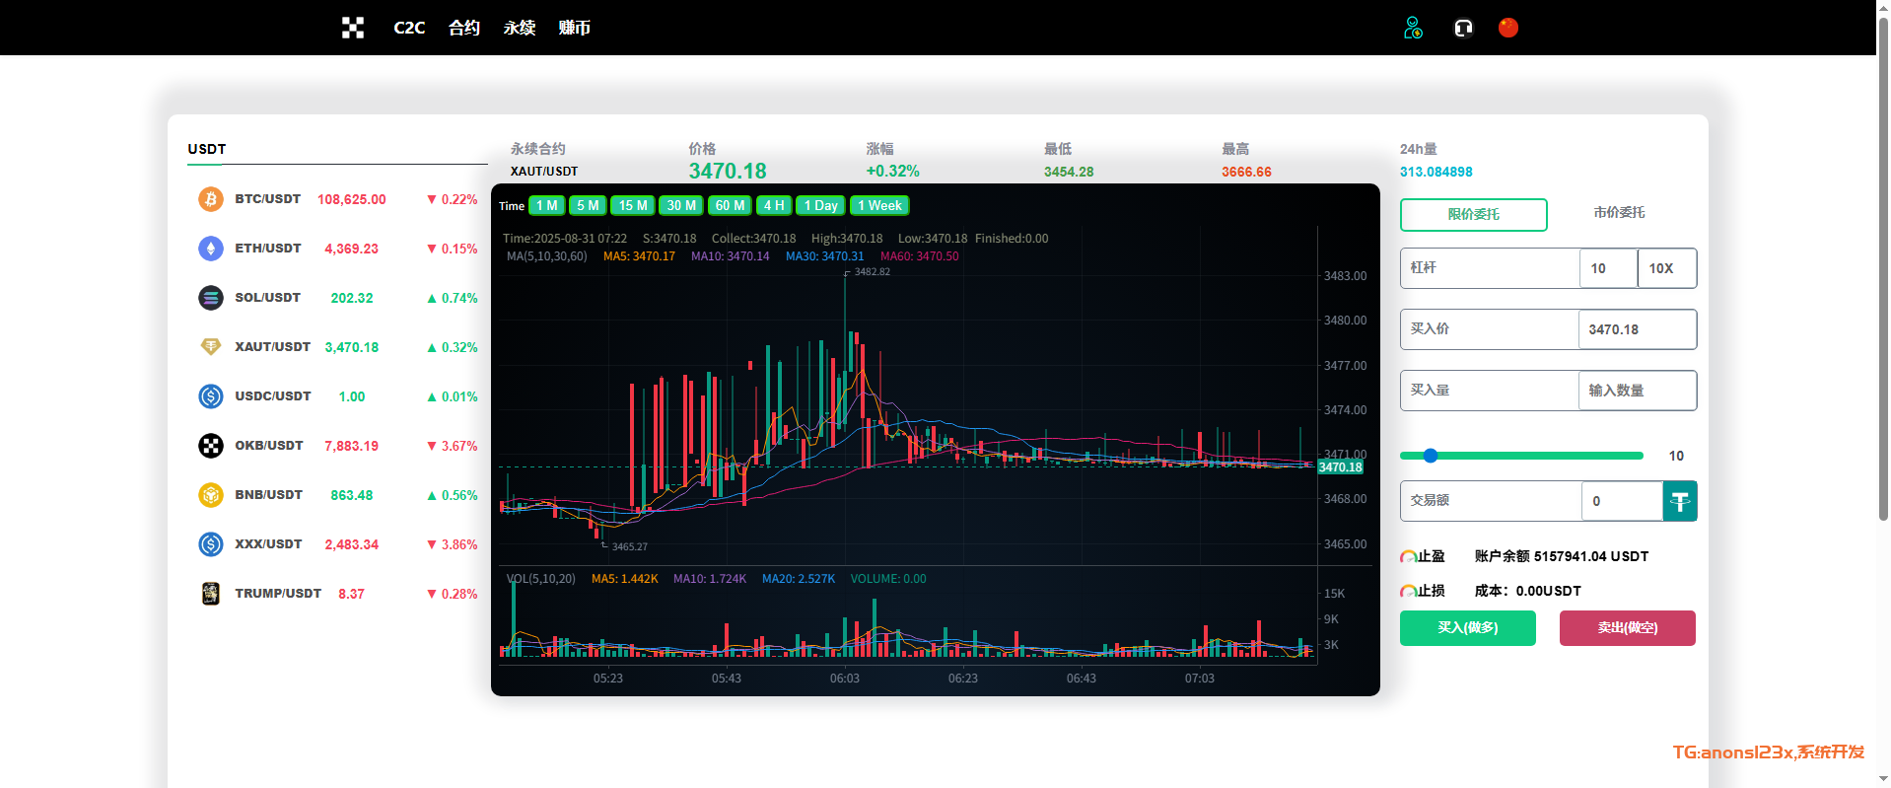Switch to market order (市价委托) tab
This screenshot has width=1891, height=788.
[1619, 213]
